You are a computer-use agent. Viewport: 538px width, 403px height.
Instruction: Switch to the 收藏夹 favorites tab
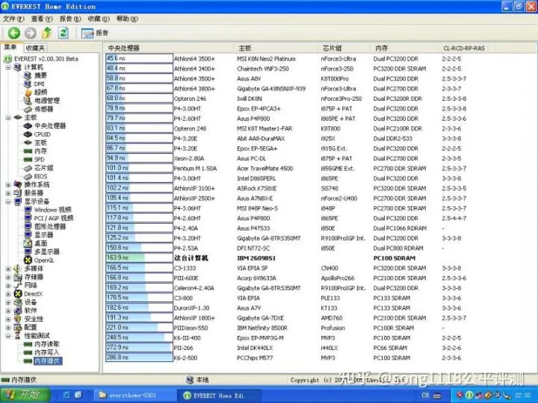click(34, 48)
